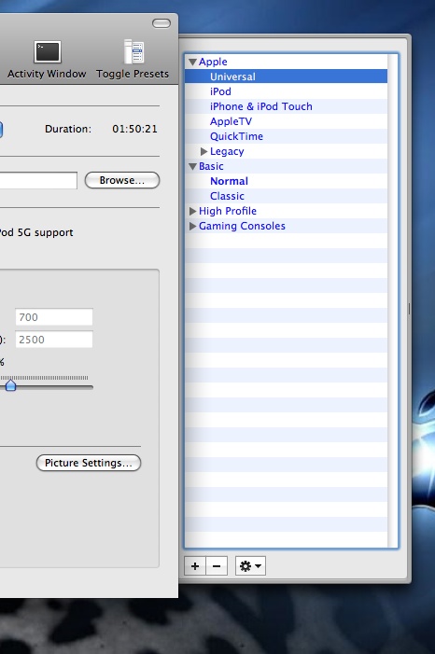Click the duration value 01:50:21
The width and height of the screenshot is (435, 654).
134,129
